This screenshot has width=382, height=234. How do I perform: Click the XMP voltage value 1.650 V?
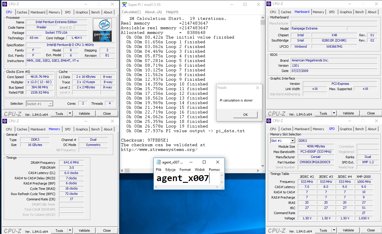[364, 218]
